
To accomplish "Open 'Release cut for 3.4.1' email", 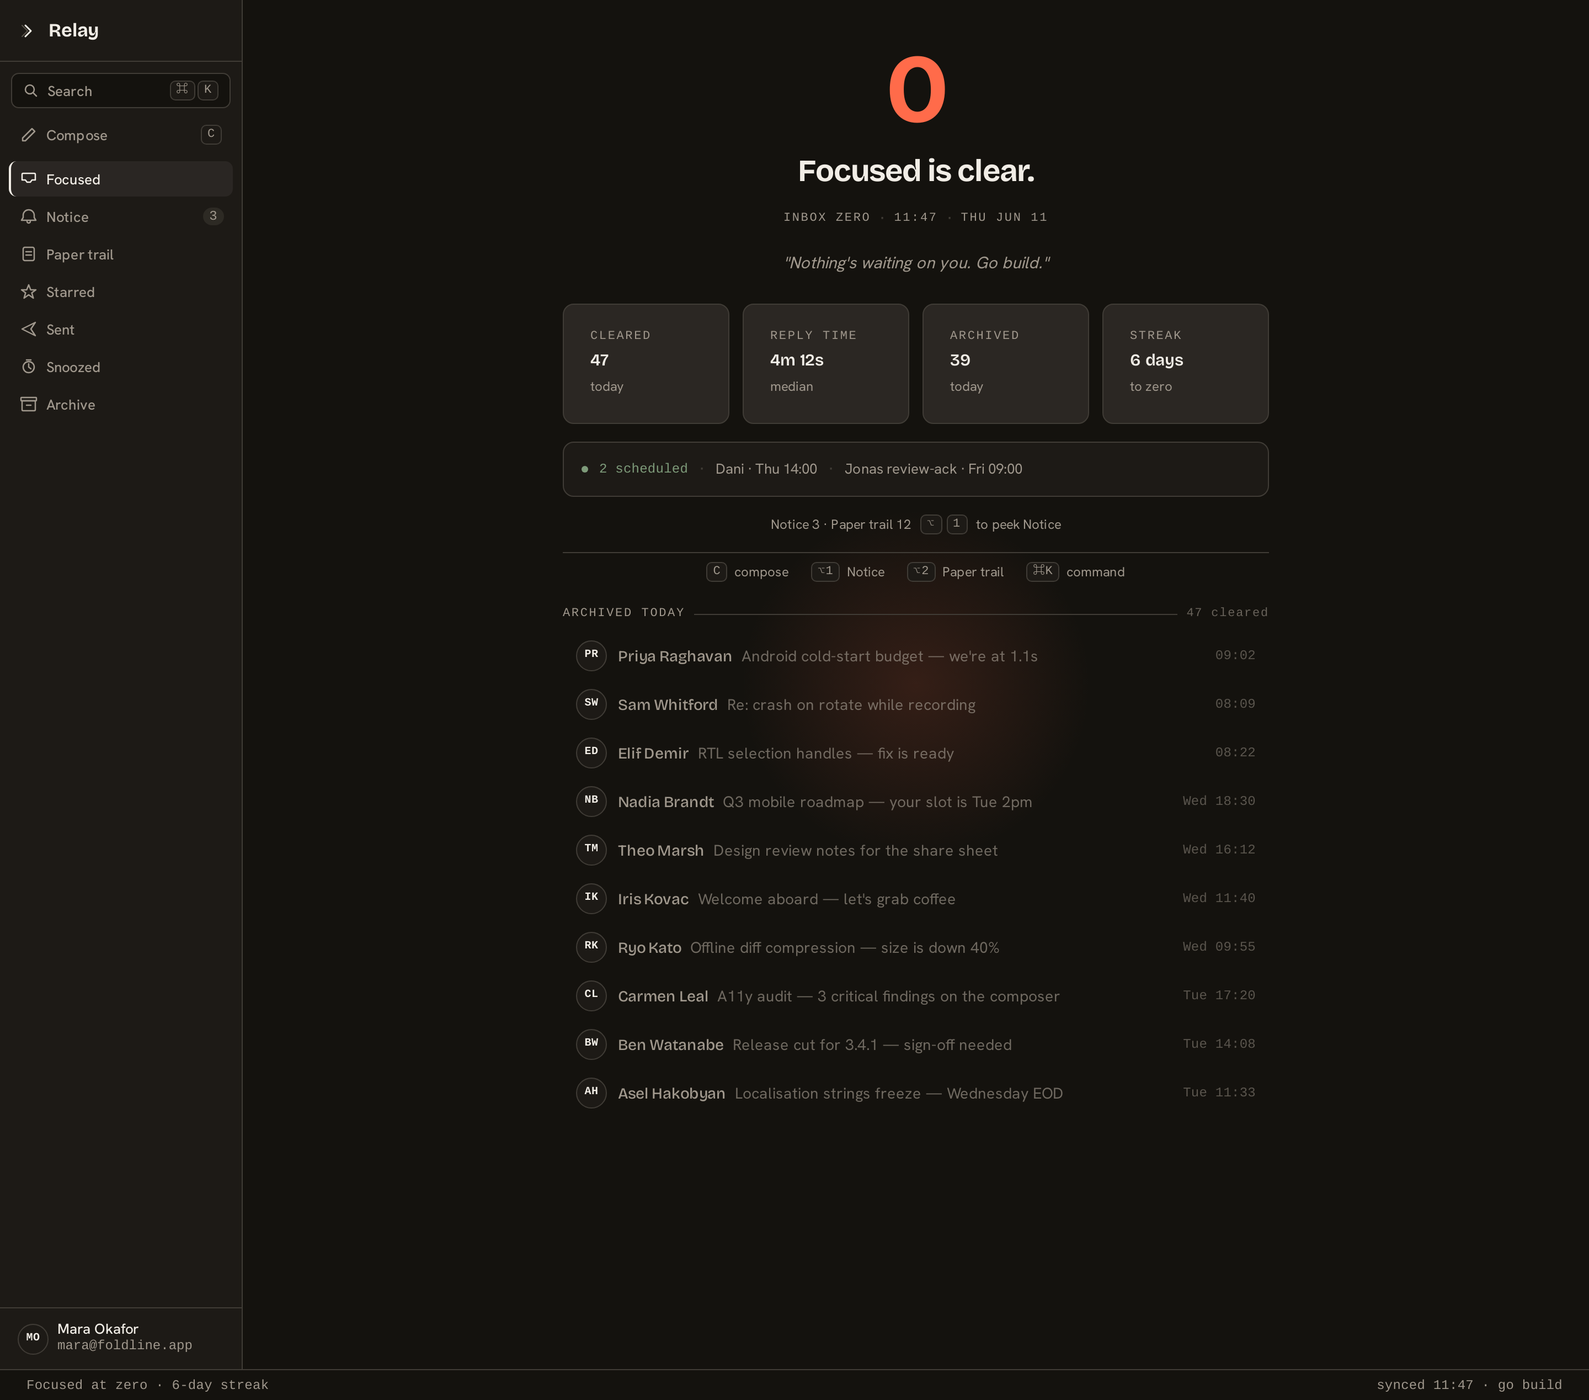I will tap(871, 1046).
